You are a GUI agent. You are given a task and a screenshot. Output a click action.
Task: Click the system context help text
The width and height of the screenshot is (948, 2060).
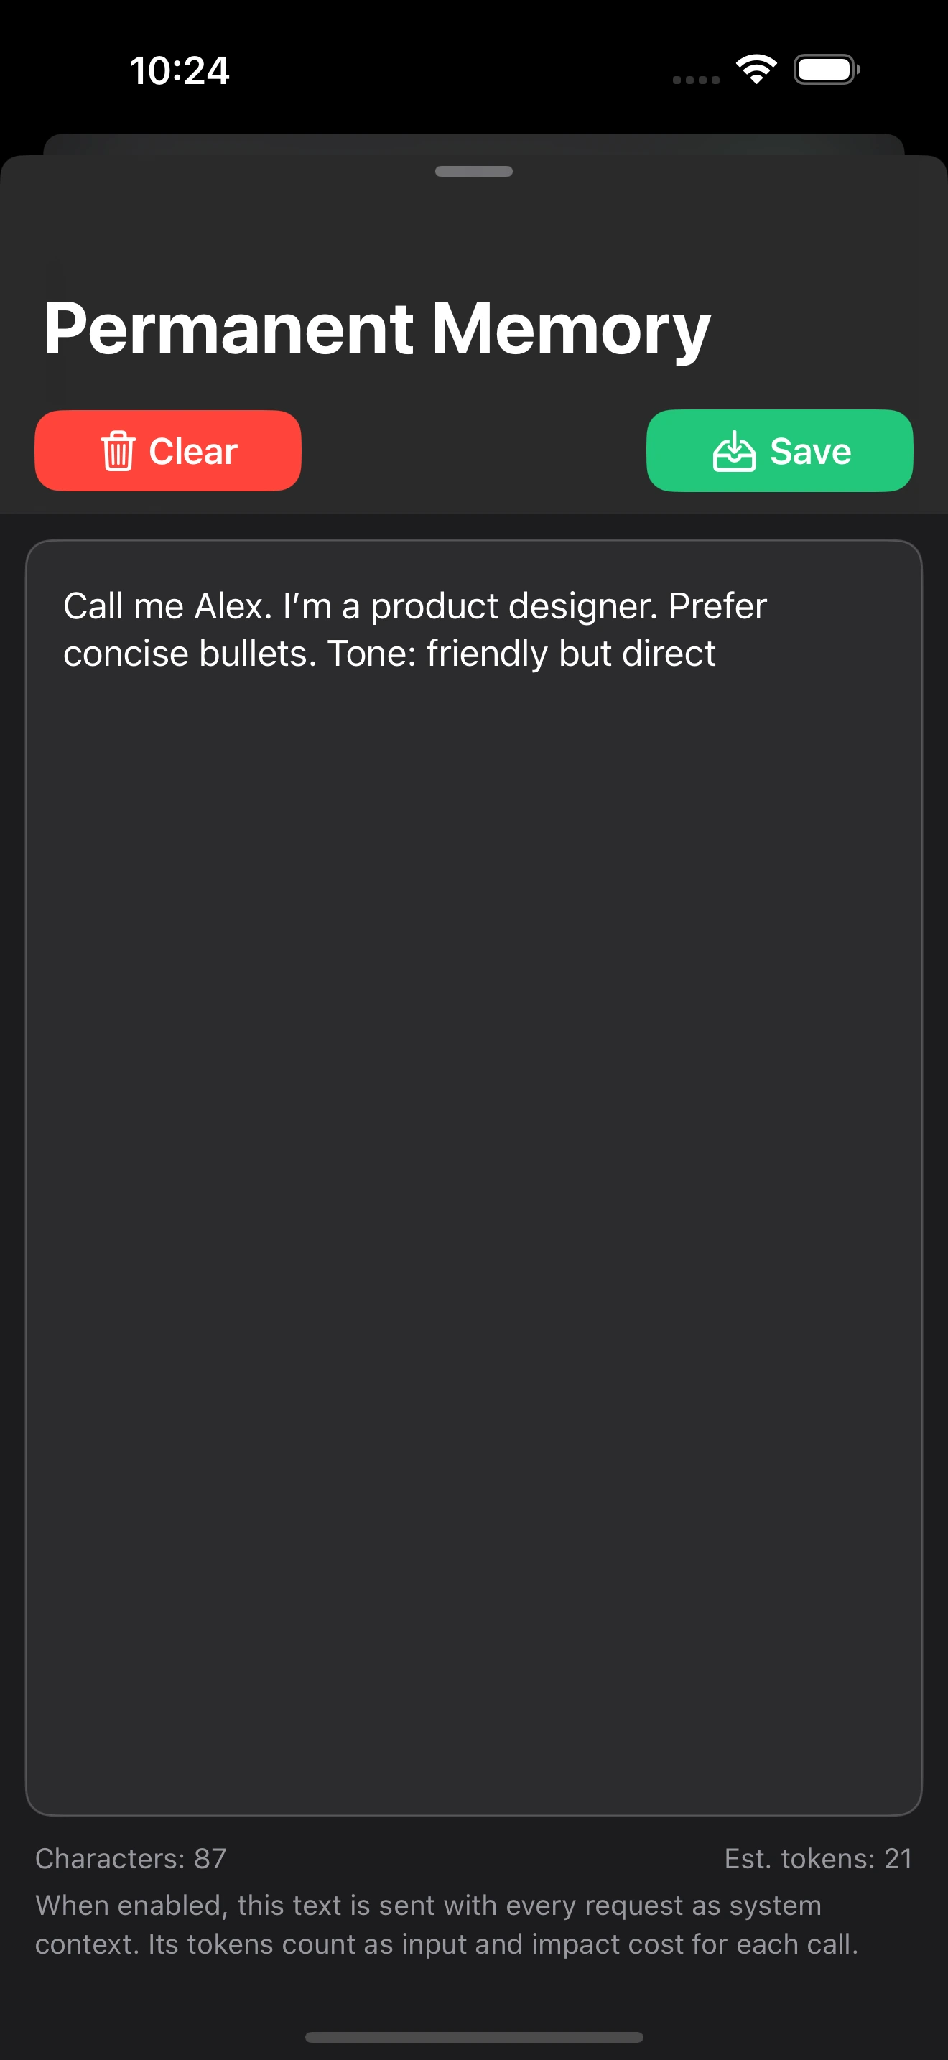446,1924
